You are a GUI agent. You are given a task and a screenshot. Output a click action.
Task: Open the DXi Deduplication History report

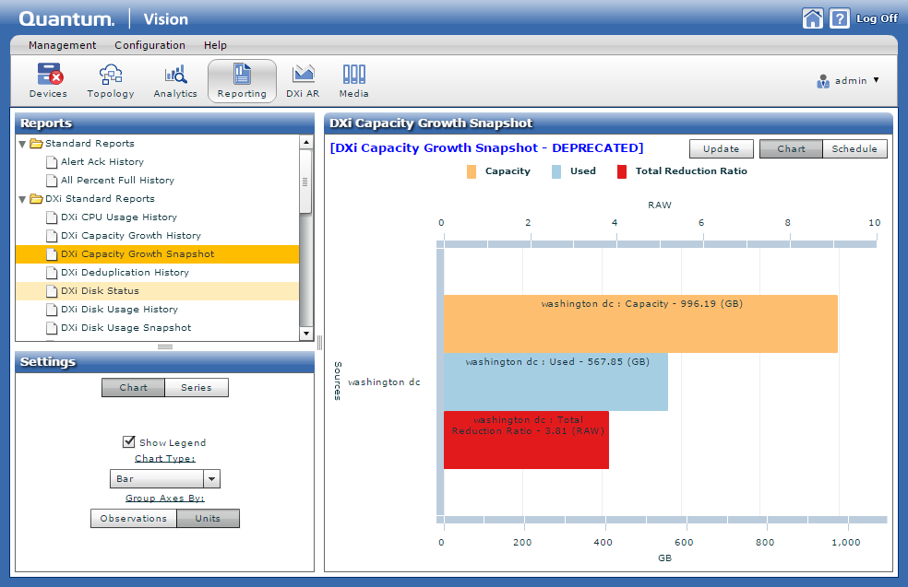coord(125,273)
